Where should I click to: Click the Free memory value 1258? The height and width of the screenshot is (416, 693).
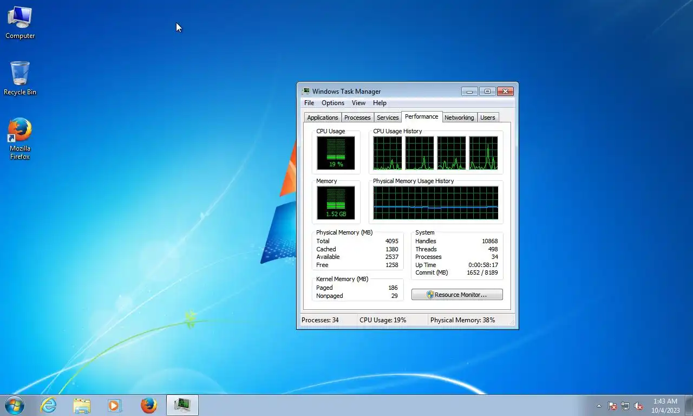click(391, 265)
